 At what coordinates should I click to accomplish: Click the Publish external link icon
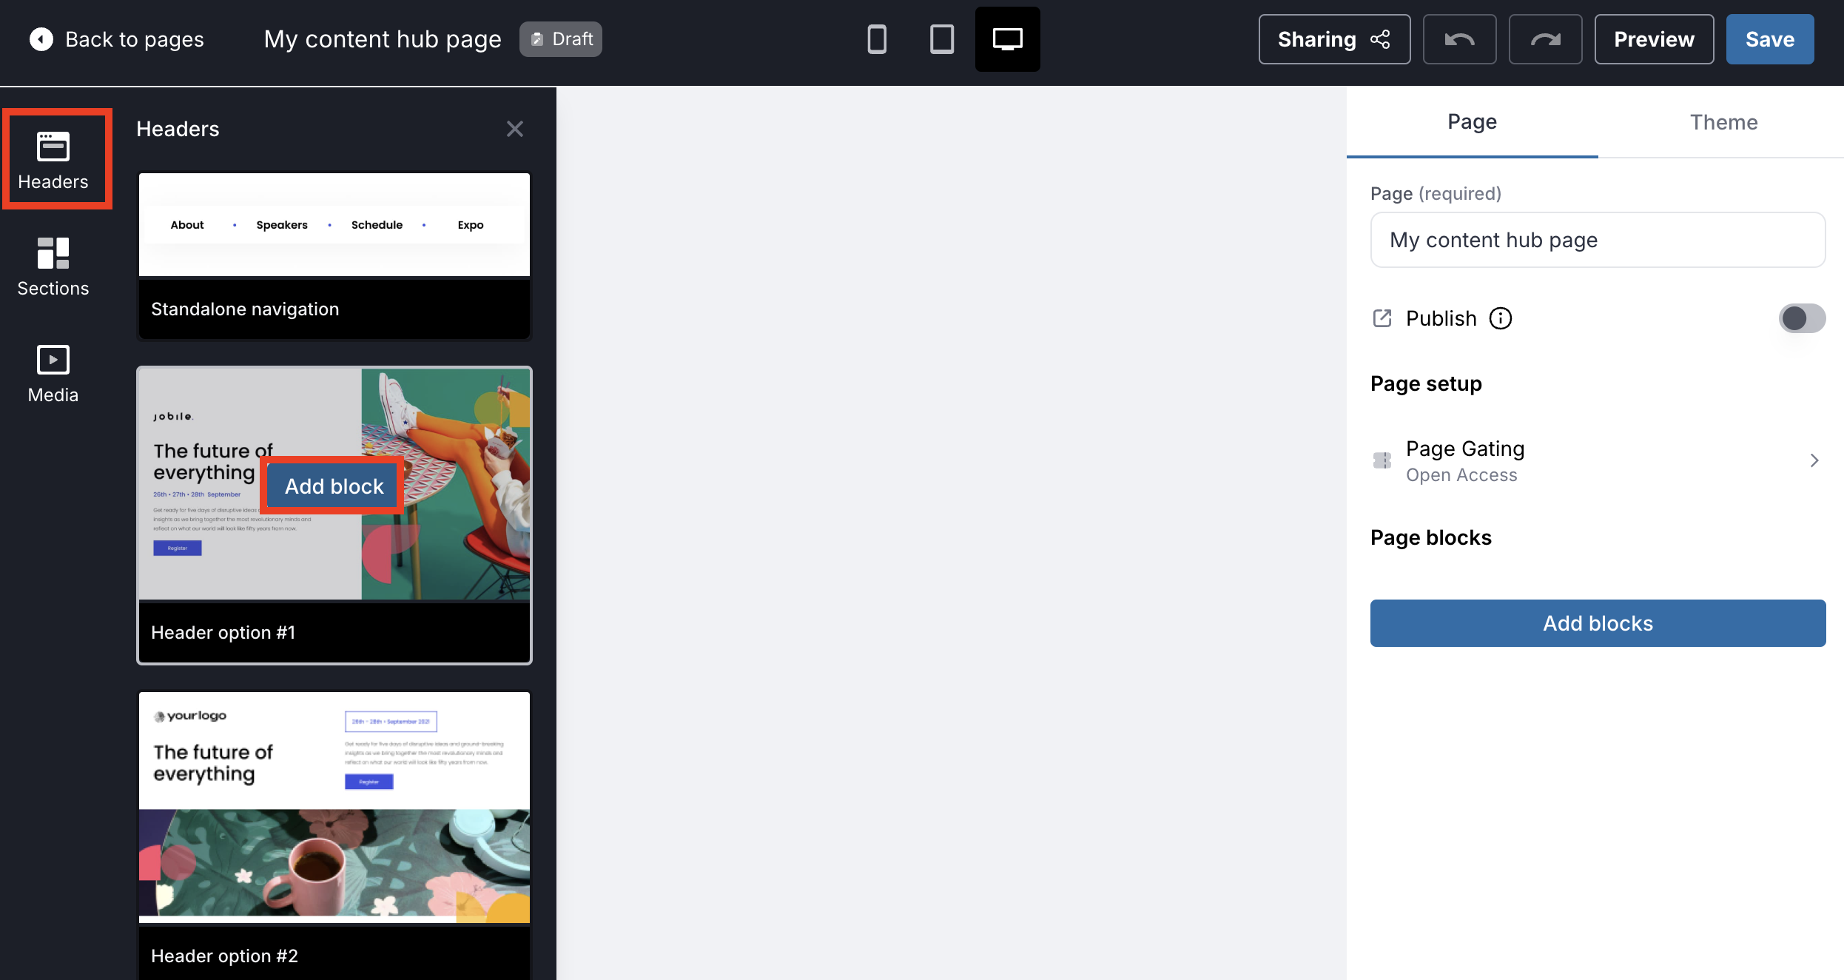(1382, 318)
